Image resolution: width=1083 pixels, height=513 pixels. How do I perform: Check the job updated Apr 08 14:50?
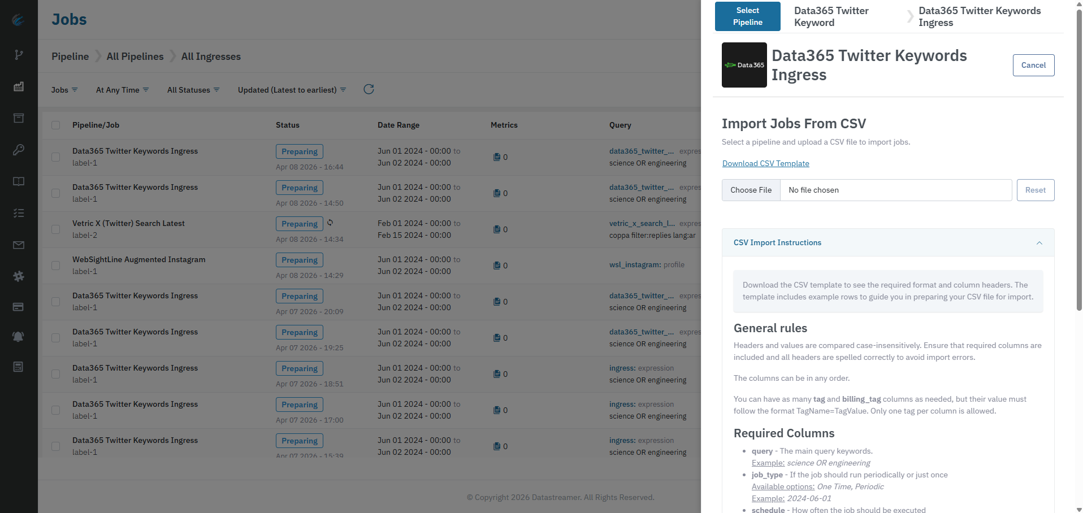pos(55,193)
